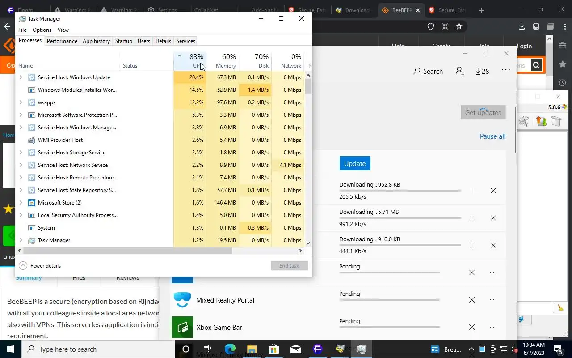Open the View menu in Task Manager

(63, 30)
